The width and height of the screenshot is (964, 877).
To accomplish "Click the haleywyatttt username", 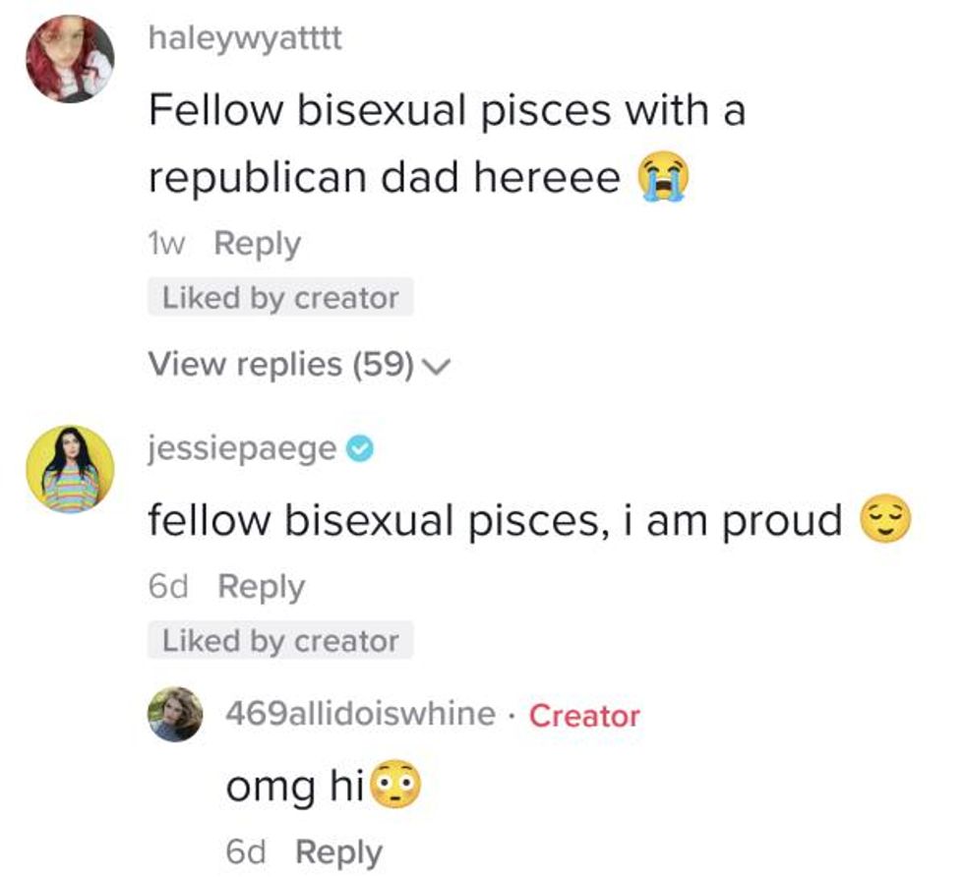I will click(x=245, y=40).
